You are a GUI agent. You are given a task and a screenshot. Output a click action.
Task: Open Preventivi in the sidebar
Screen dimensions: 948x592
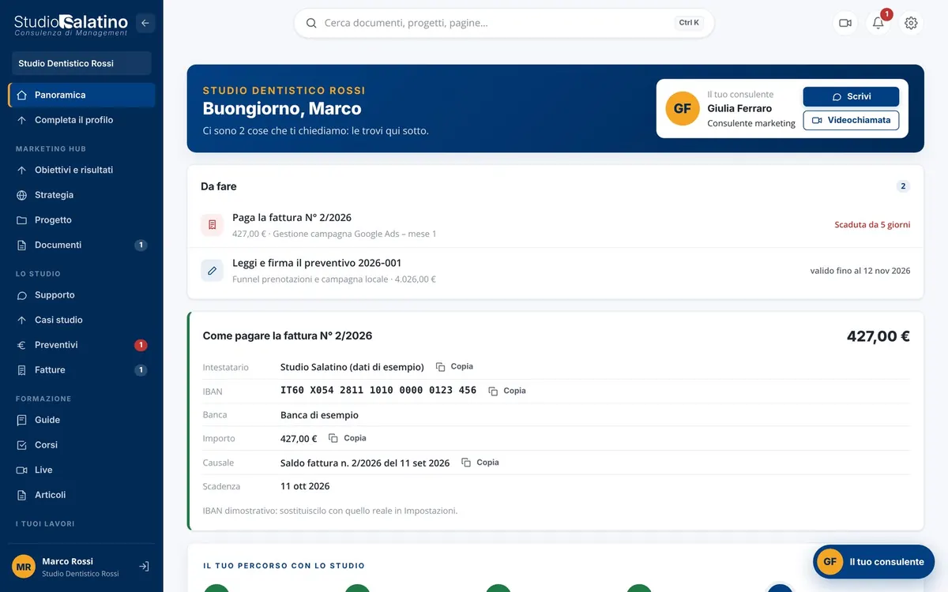tap(81, 345)
